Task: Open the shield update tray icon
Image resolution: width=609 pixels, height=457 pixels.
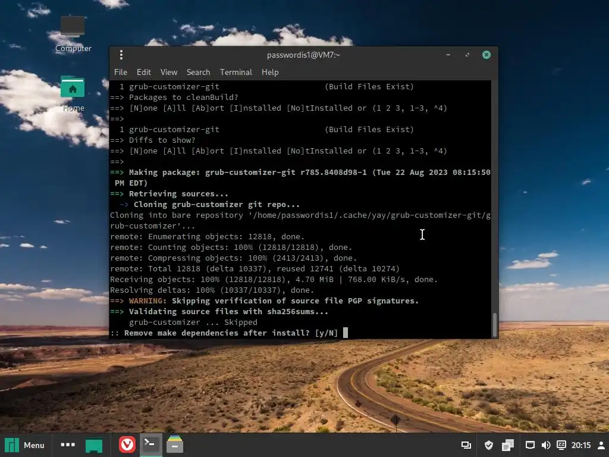Action: pyautogui.click(x=489, y=445)
